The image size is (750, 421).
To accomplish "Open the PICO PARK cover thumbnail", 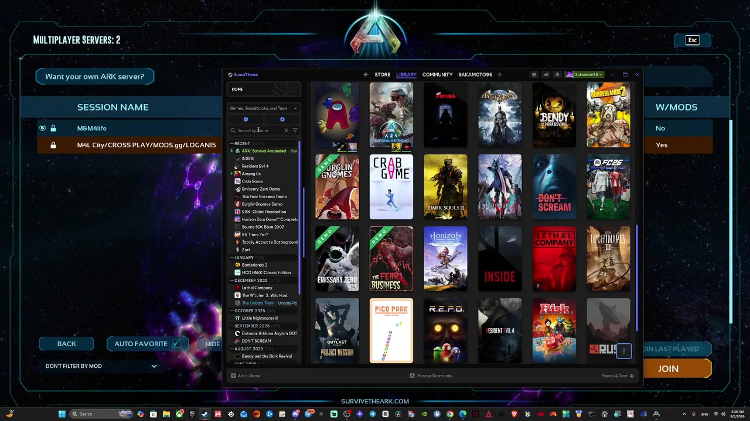I will click(391, 331).
